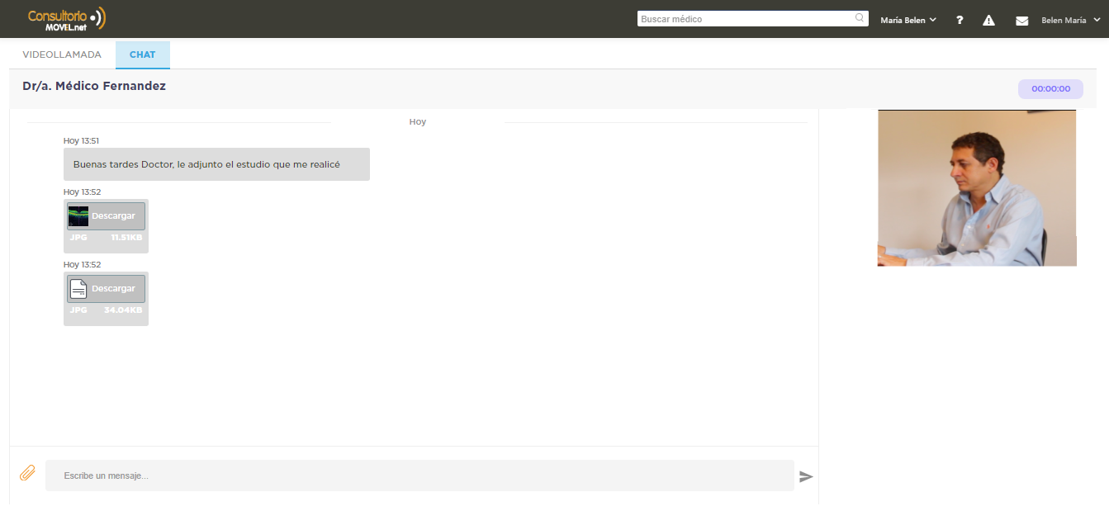Click the '11.51KB' file size text
Viewport: 1109px width, 511px height.
[x=126, y=238]
